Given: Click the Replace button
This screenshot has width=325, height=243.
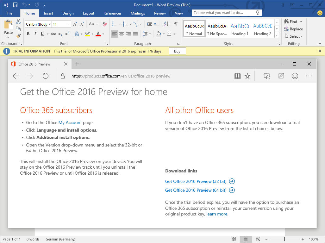Looking at the screenshot, I should point(293,29).
